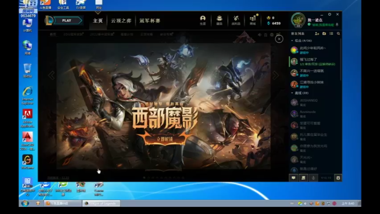Select offline friend JIUSHANGQ
This screenshot has width=380, height=214.
click(314, 102)
